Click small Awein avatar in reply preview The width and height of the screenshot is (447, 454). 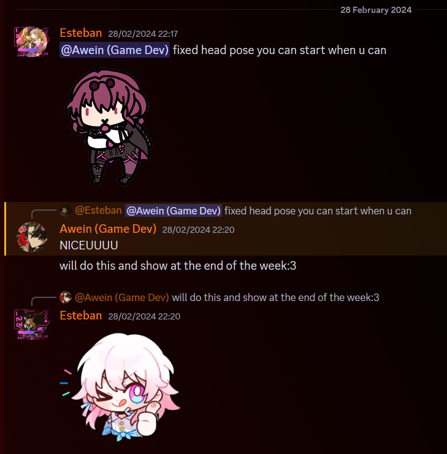[65, 297]
